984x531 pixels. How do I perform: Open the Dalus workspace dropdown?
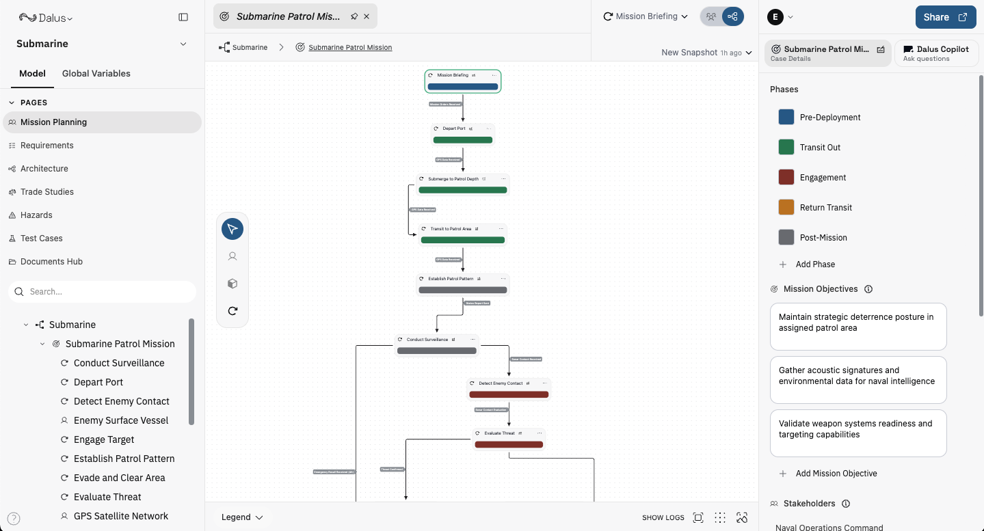tap(46, 18)
